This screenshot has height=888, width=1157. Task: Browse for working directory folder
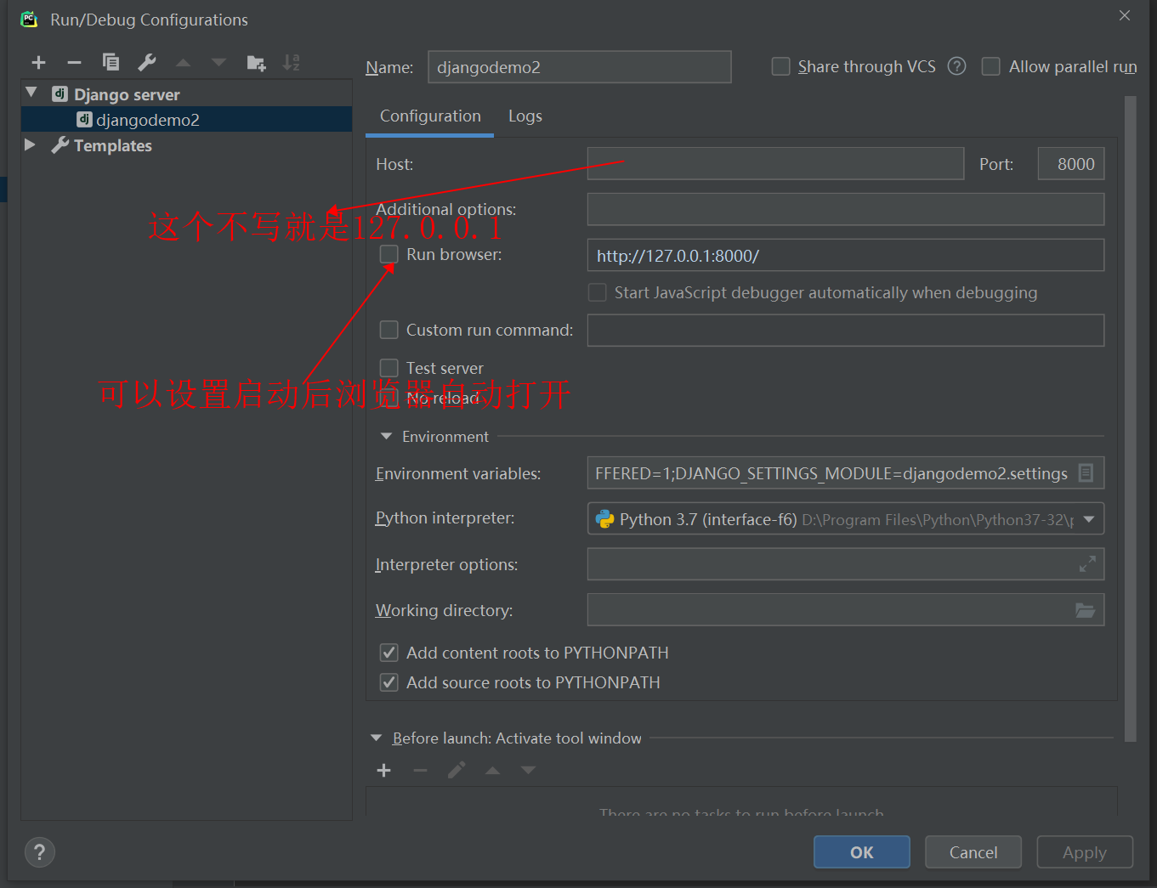click(1086, 610)
